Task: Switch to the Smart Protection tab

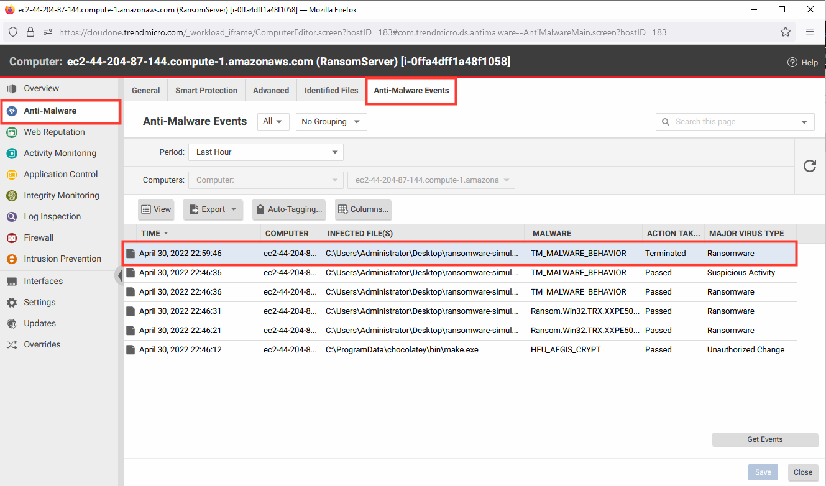Action: [x=206, y=91]
